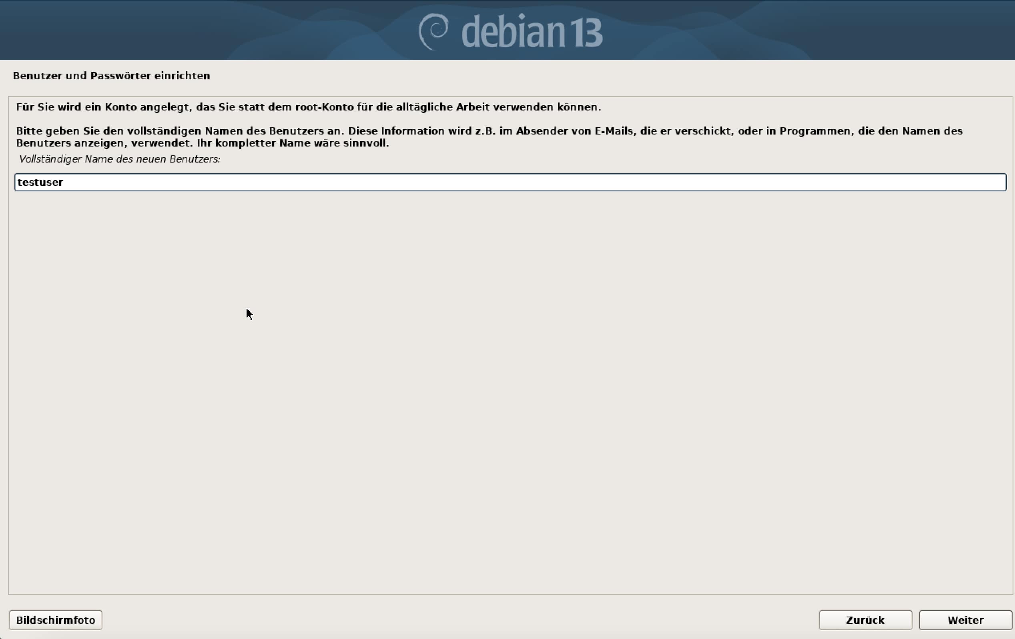The image size is (1015, 639).
Task: Click the dark blue banner background
Action: (x=168, y=30)
